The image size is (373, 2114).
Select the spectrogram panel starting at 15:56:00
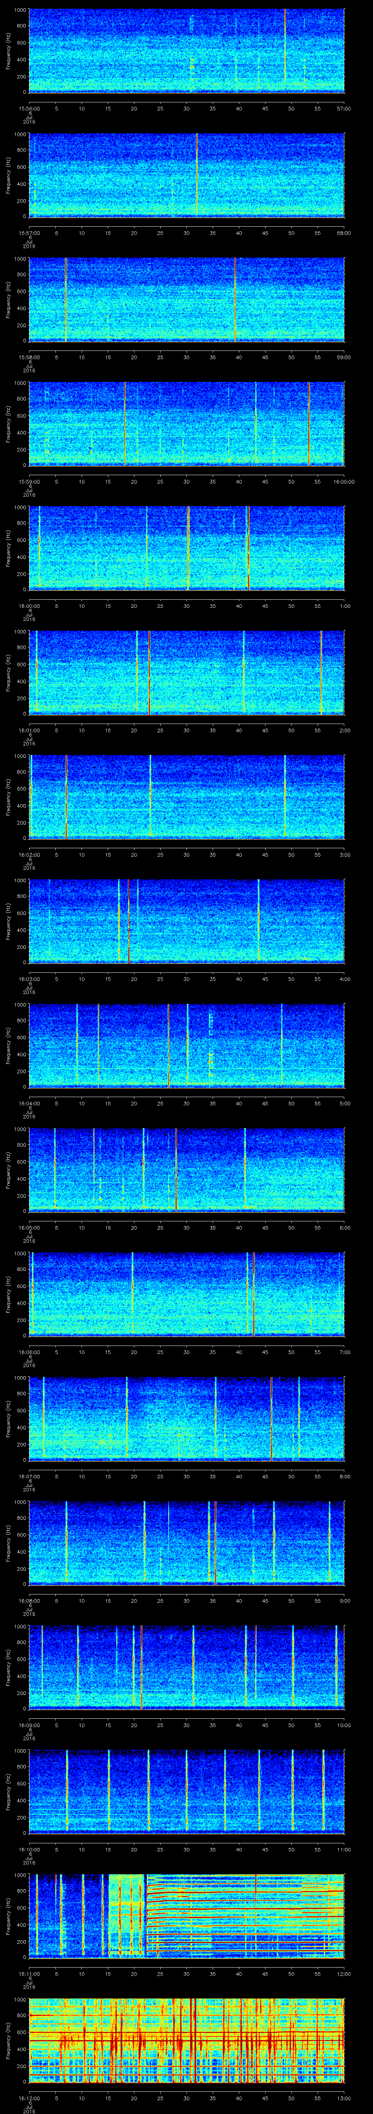[x=187, y=51]
